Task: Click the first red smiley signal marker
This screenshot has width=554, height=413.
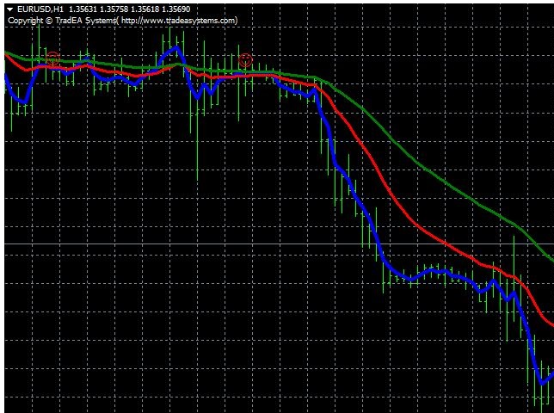Action: 53,59
